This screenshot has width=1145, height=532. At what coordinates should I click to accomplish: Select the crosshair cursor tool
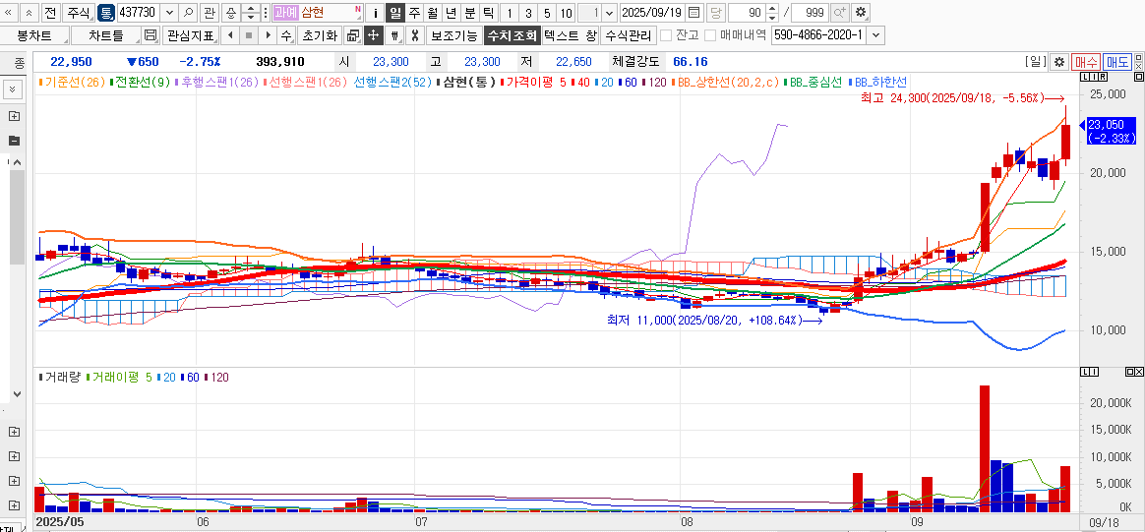(374, 35)
